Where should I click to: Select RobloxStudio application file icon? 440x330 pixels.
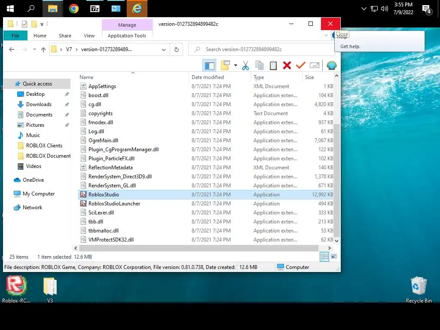83,195
